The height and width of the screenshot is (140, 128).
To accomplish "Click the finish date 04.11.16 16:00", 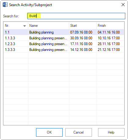I will pyautogui.click(x=109, y=32).
